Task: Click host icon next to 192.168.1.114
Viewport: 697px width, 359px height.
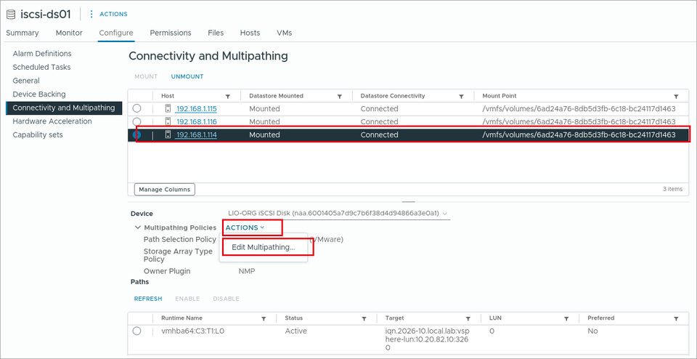Action: 168,134
